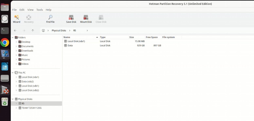Select Local Disk (sdb2) in the tree
The width and height of the screenshot is (254, 121).
pyautogui.click(x=30, y=90)
